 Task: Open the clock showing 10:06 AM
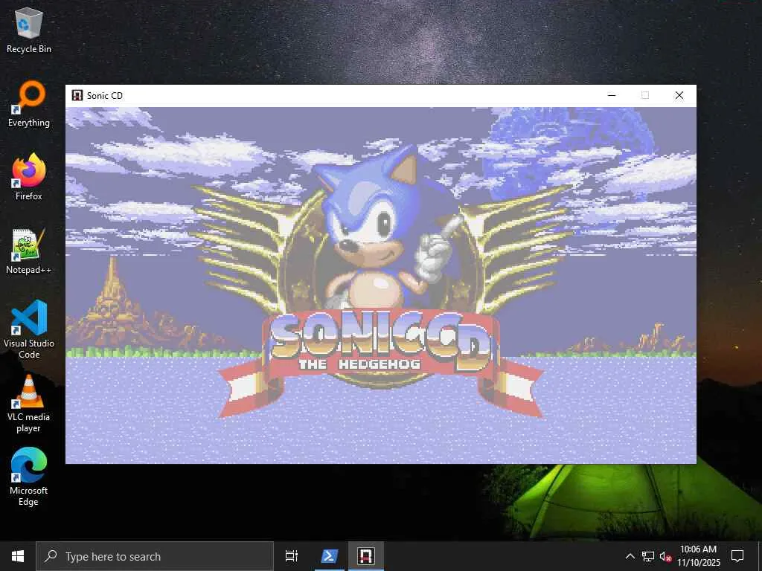click(698, 556)
